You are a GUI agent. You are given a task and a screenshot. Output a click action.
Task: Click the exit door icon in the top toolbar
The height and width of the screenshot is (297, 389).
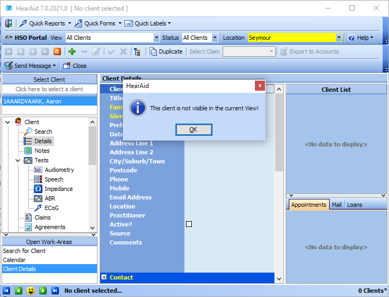pyautogui.click(x=8, y=23)
